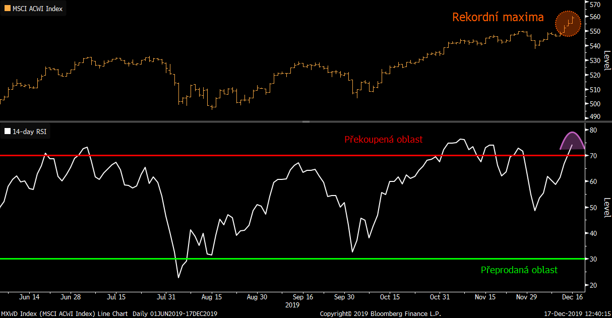Viewport: 612px width, 318px height.
Task: Click the 30 RSI axis value
Action: [593, 259]
